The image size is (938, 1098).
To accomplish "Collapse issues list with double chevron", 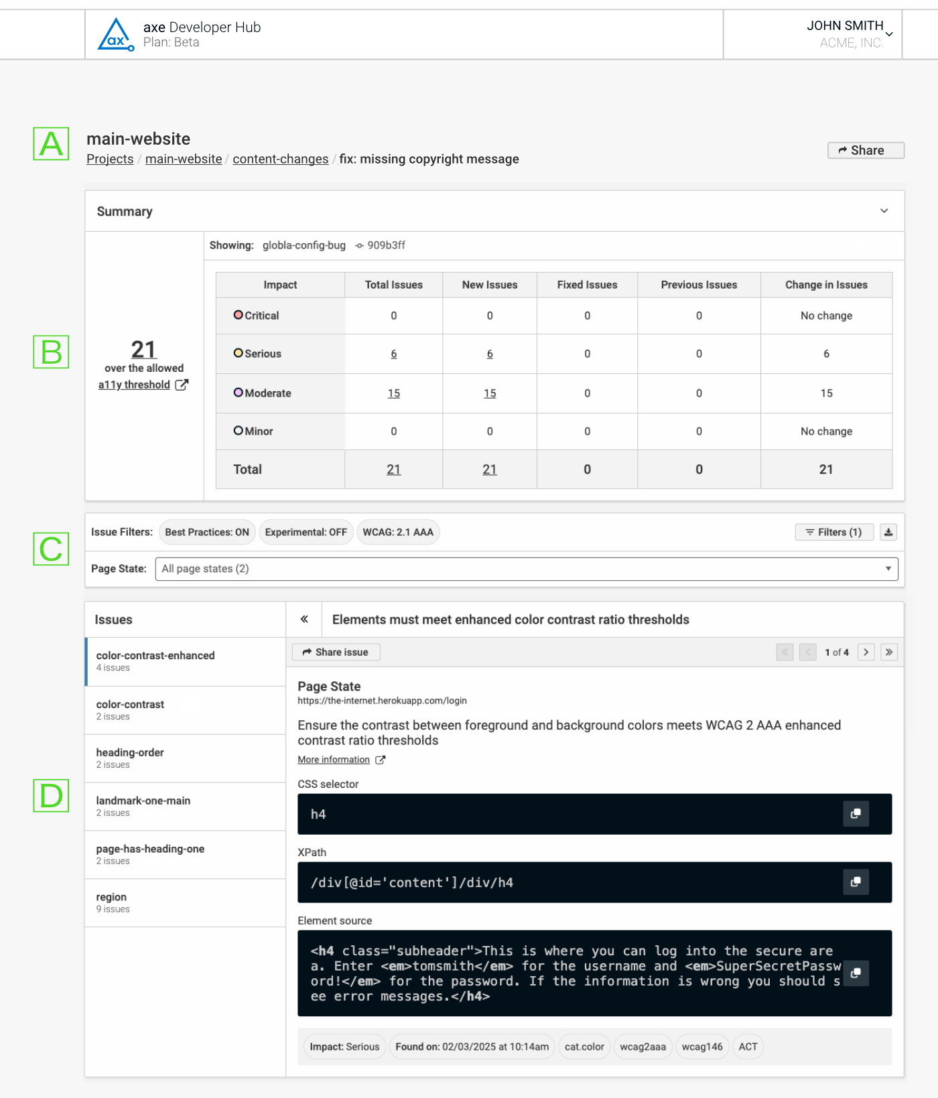I will point(304,619).
